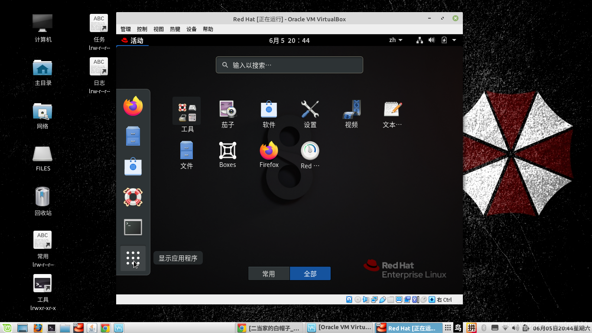Screen dimensions: 592x333
Task: Click the battery icon in the GNOME top bar
Action: [444, 40]
